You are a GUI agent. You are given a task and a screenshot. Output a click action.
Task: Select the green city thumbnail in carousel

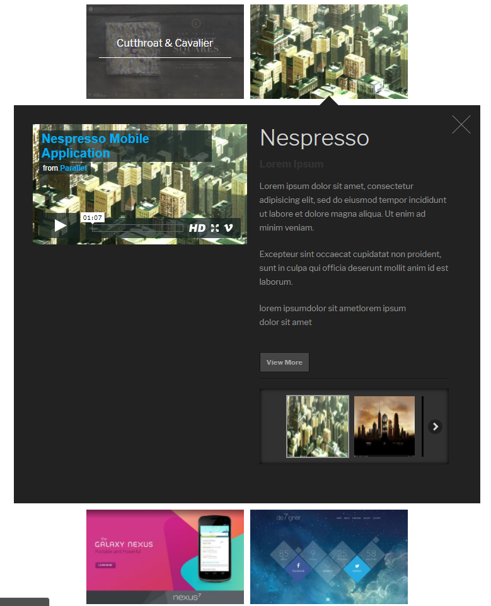(318, 426)
